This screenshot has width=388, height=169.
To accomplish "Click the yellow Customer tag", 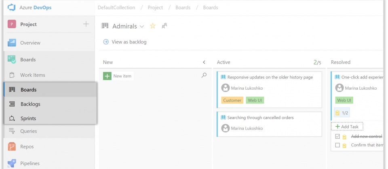I will 232,100.
